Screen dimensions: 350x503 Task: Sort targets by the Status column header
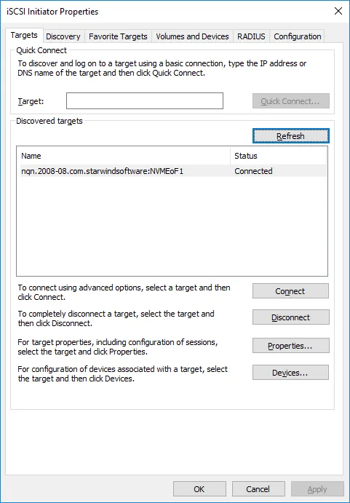[x=279, y=156]
